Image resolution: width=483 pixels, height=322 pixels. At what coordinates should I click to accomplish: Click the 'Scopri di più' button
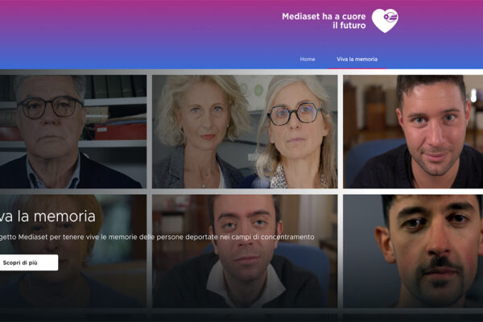(28, 262)
